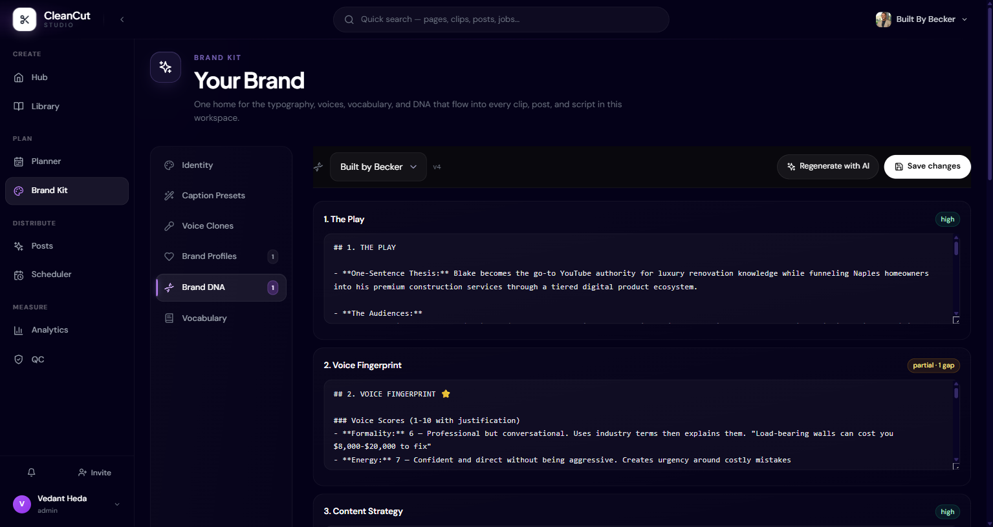Switch to the Caption Presets tab
The width and height of the screenshot is (993, 527).
221,196
